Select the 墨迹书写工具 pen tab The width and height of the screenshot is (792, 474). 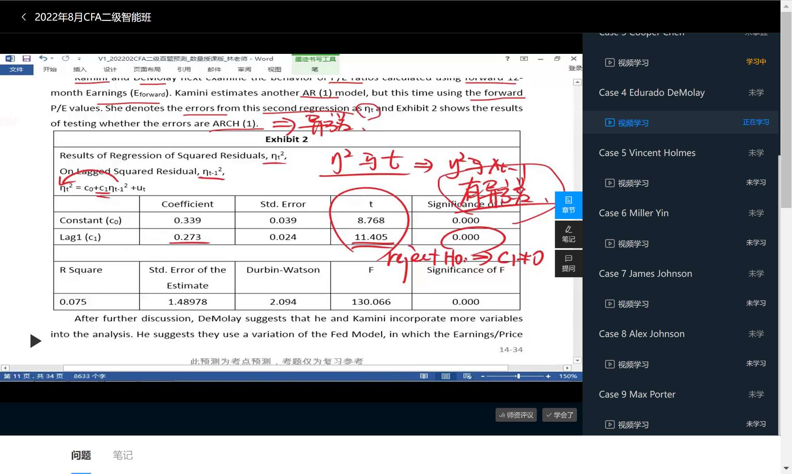coord(315,59)
